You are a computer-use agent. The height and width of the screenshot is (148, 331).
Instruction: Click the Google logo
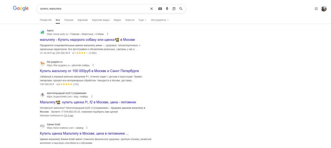point(21,8)
